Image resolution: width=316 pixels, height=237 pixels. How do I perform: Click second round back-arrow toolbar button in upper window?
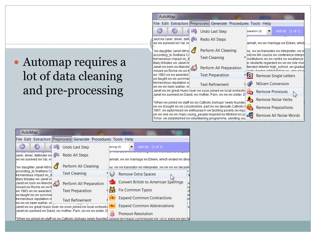click(175, 31)
